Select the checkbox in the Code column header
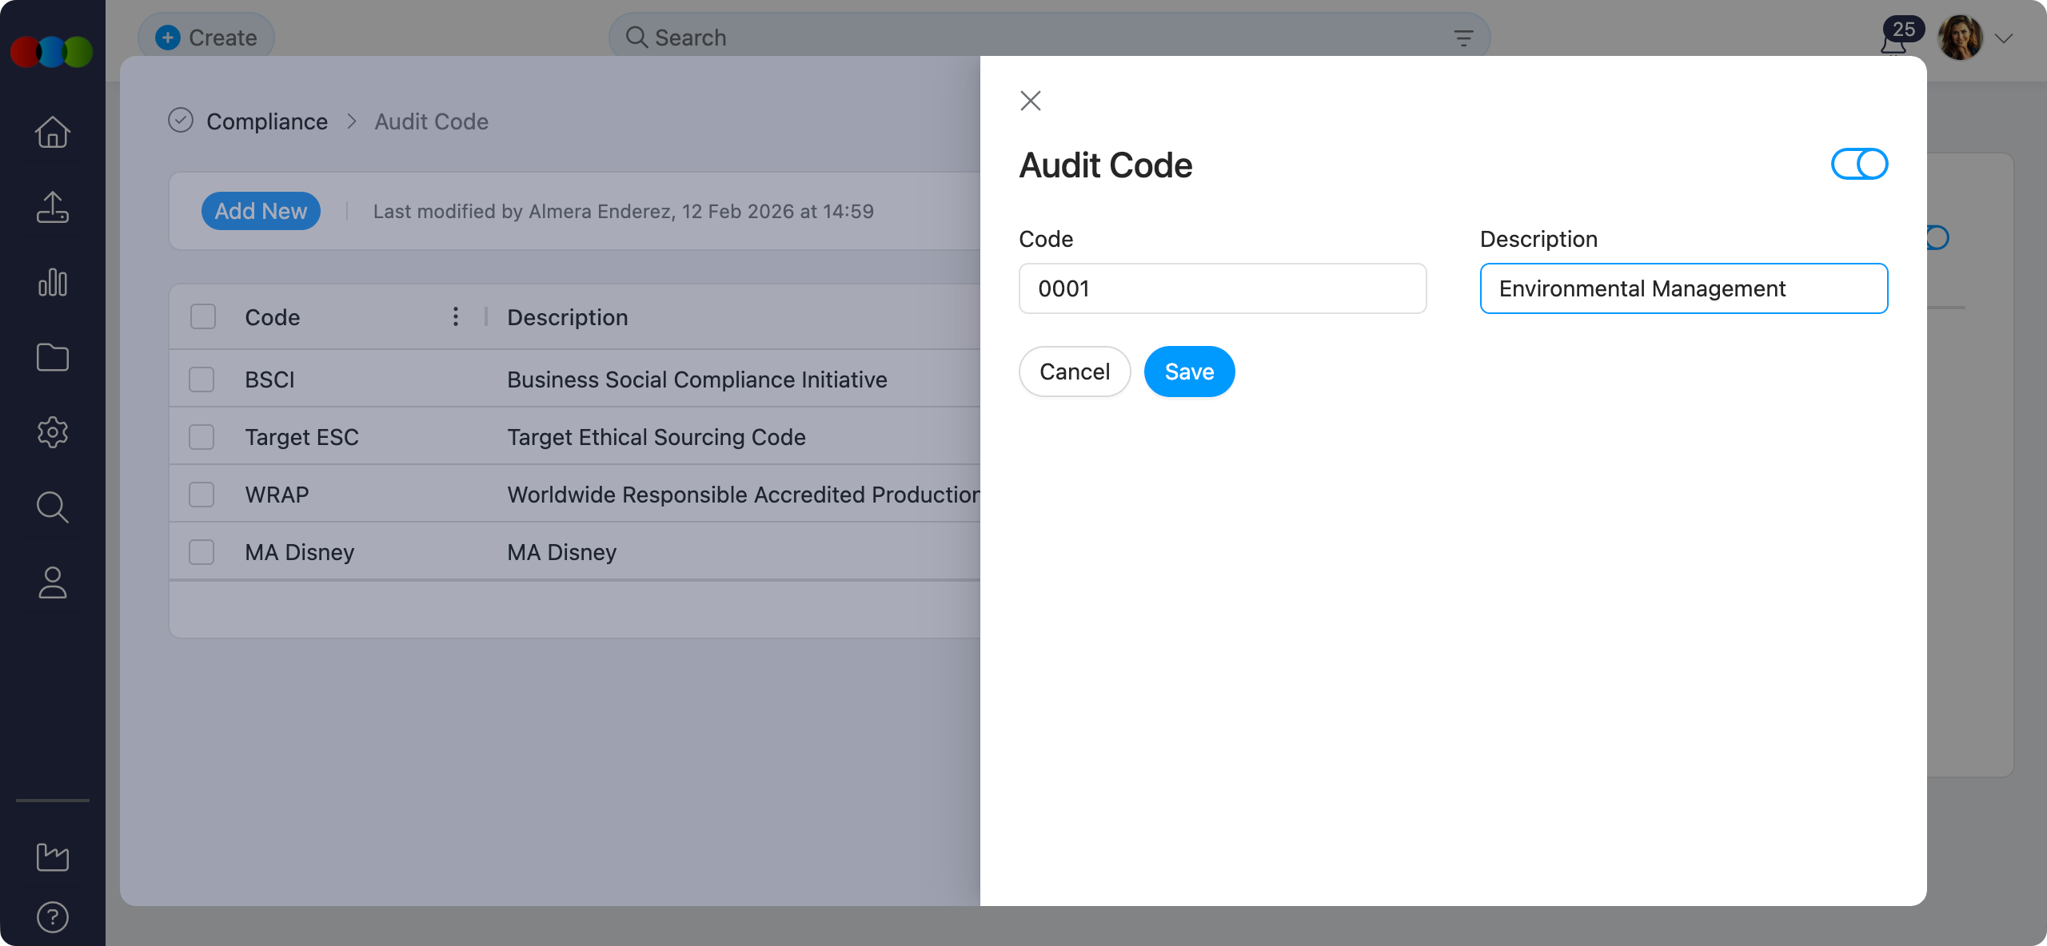This screenshot has height=946, width=2047. (202, 316)
